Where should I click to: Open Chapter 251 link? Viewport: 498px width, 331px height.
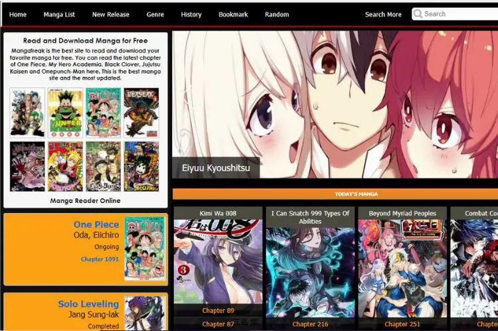tap(402, 324)
